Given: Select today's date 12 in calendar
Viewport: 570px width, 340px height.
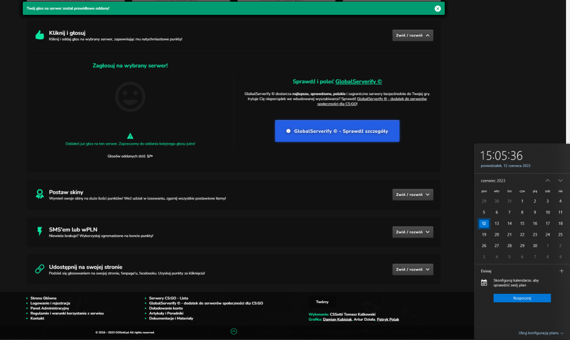Looking at the screenshot, I should (484, 223).
